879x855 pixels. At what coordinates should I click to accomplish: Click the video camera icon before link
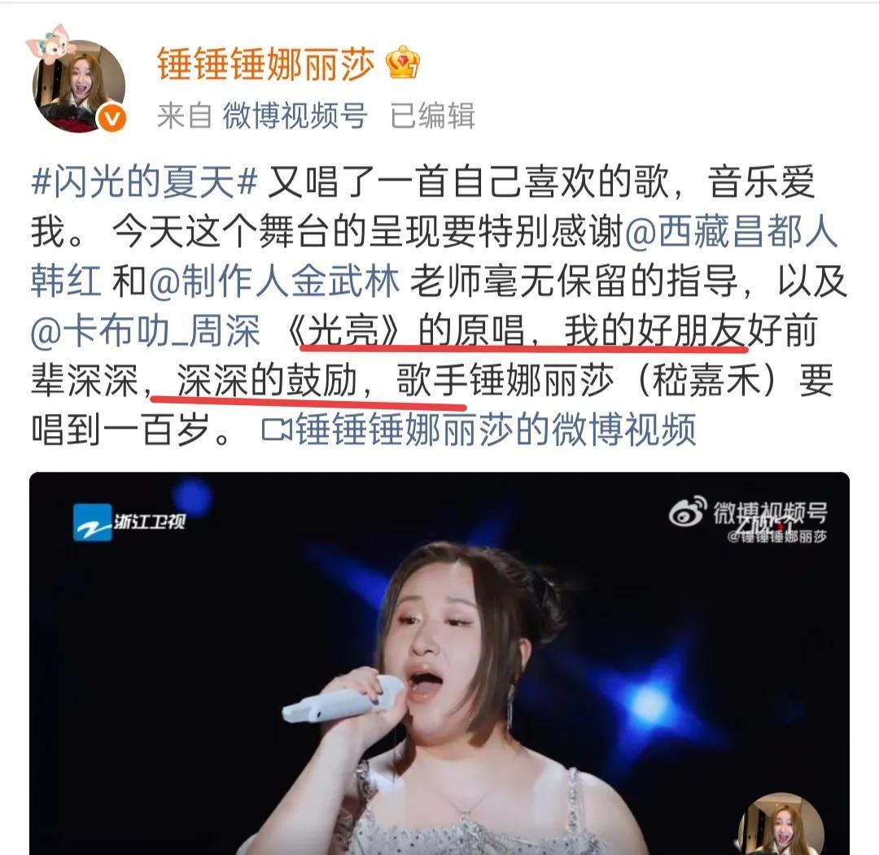tap(277, 430)
